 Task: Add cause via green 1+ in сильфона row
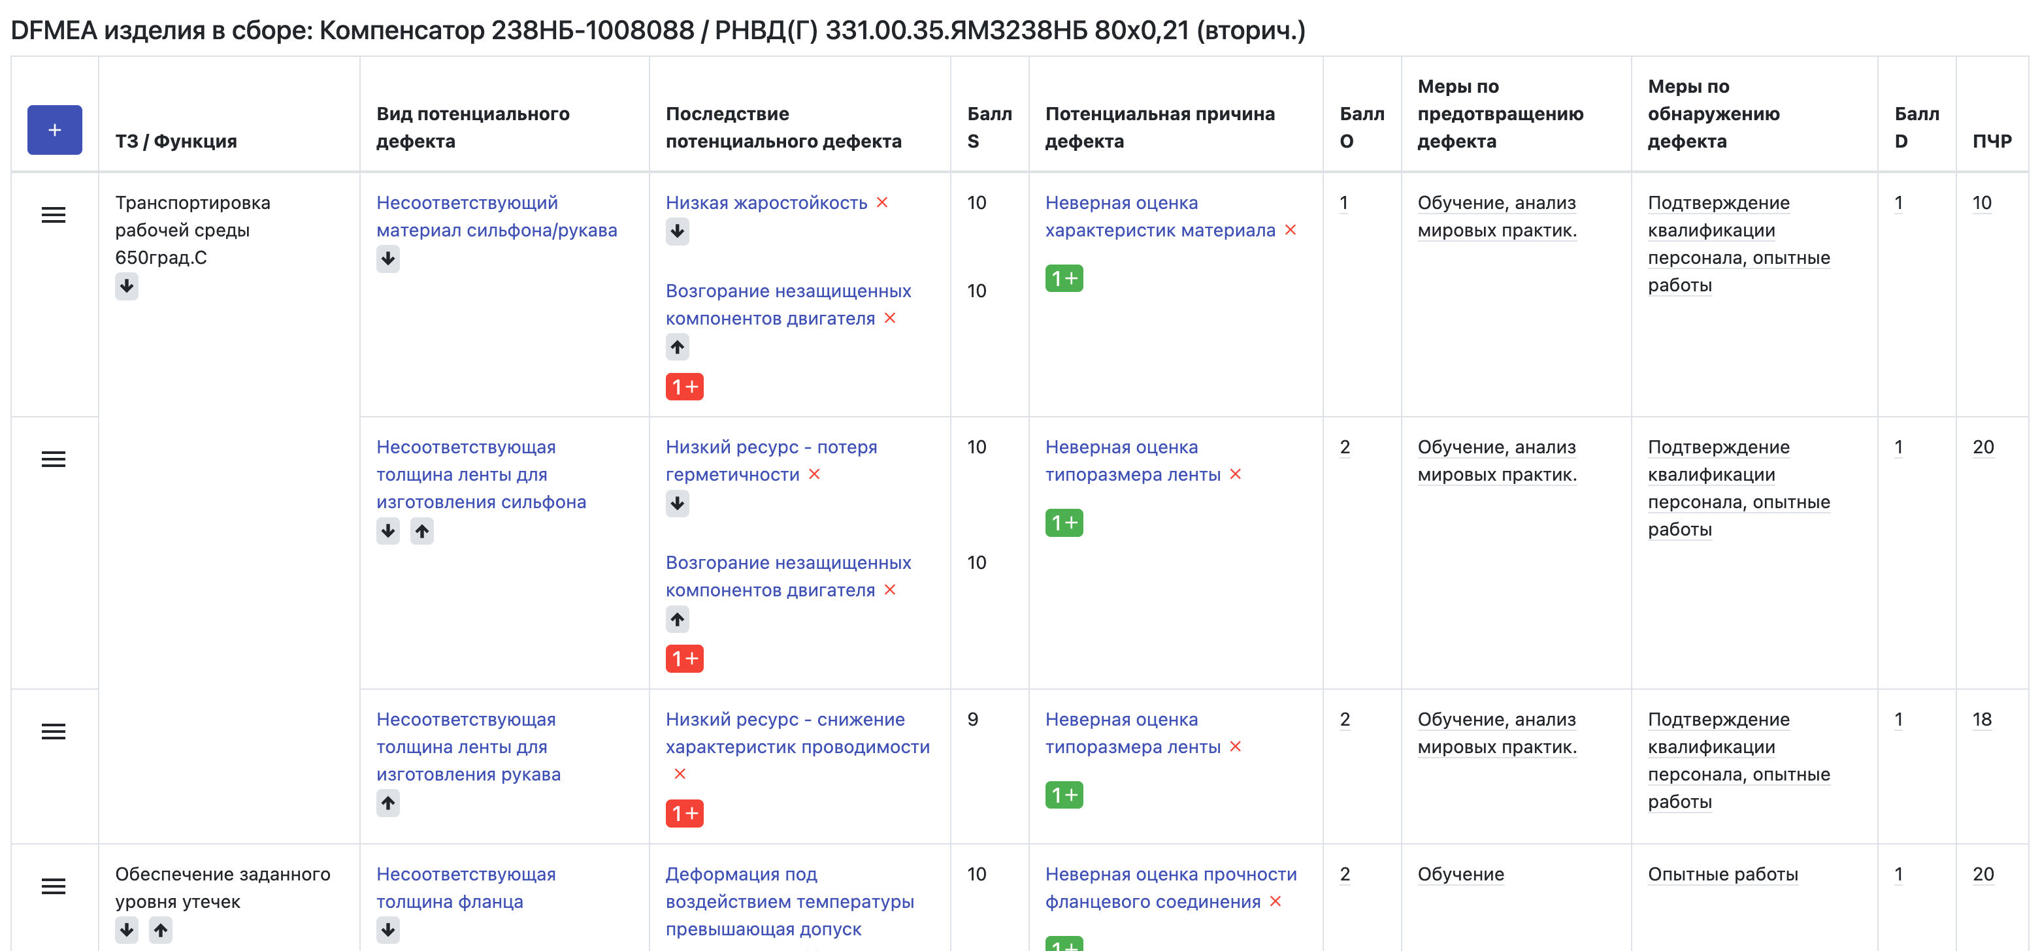point(1064,523)
